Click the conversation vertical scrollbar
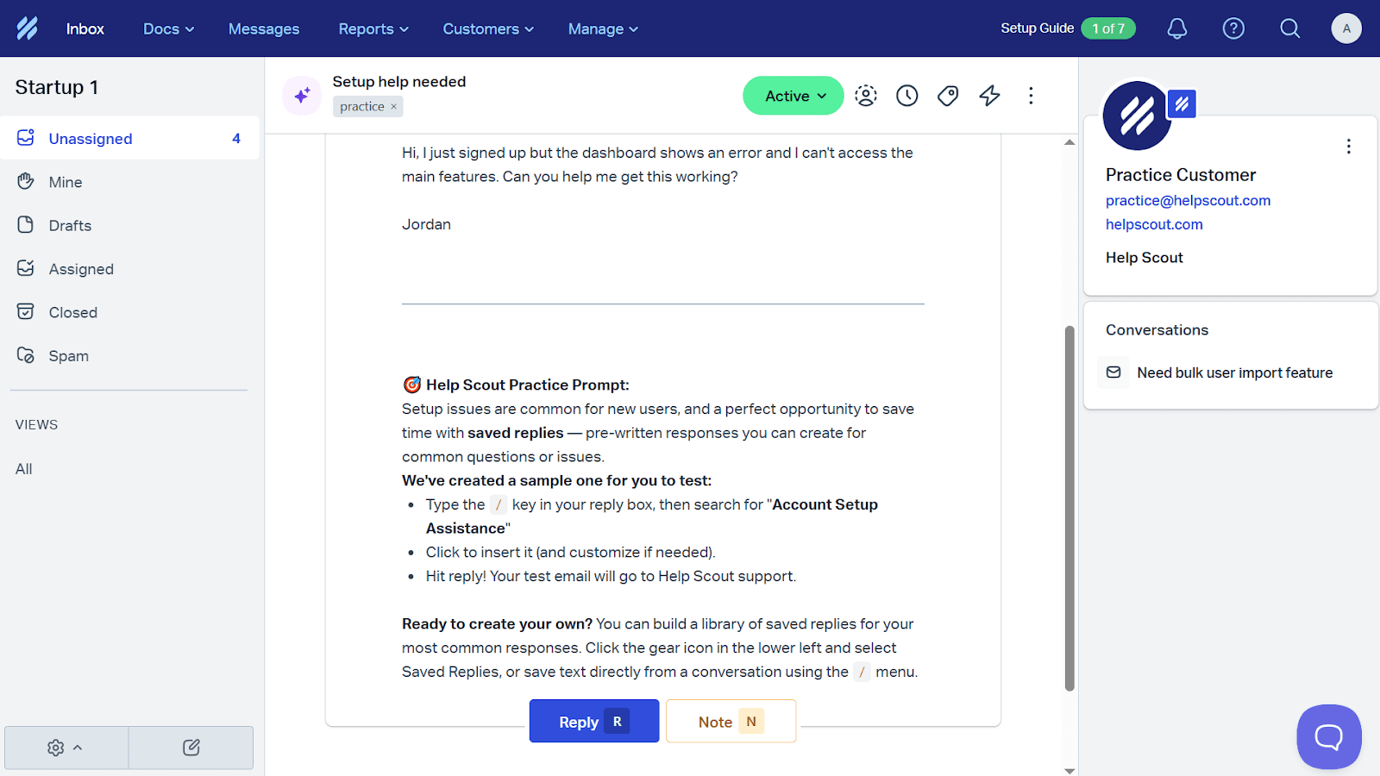Viewport: 1380px width, 776px height. click(x=1069, y=509)
